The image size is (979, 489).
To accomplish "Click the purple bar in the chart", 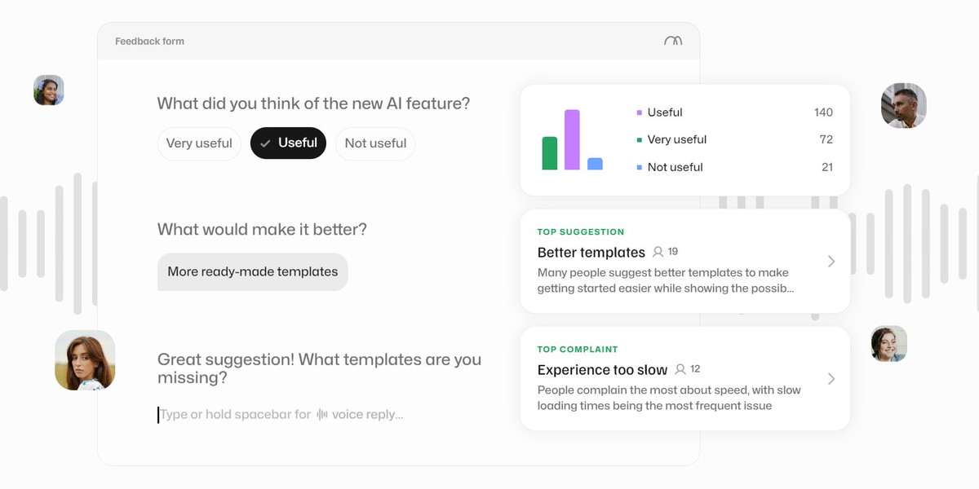I will pyautogui.click(x=572, y=140).
